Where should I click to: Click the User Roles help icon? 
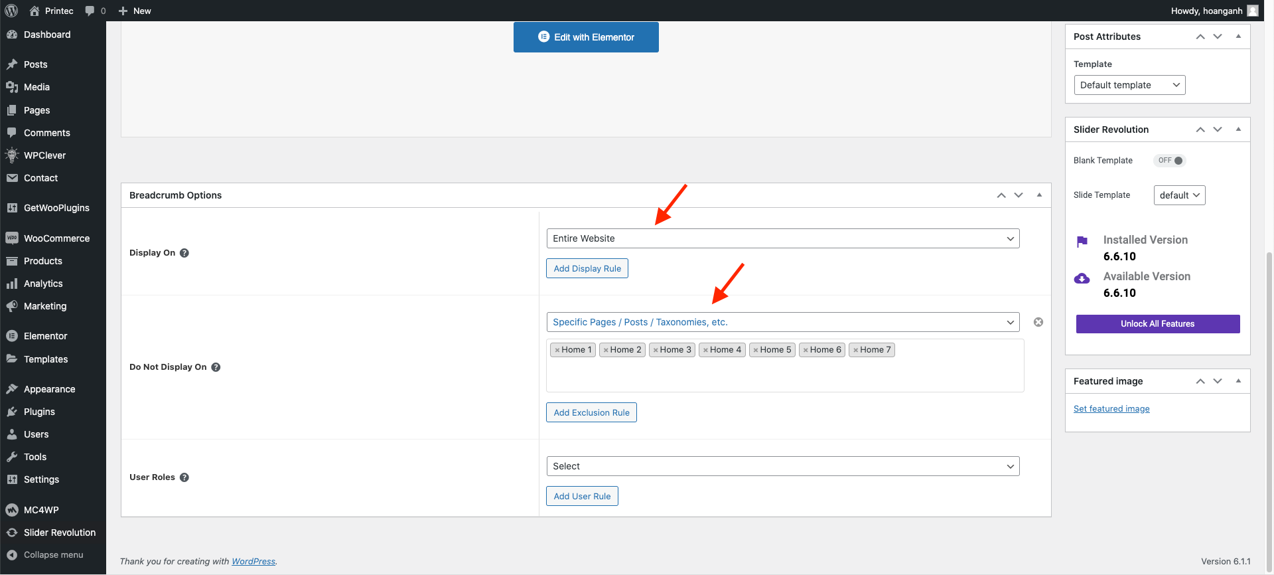(184, 477)
